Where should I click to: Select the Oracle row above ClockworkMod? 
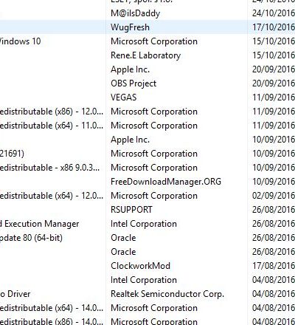[123, 252]
